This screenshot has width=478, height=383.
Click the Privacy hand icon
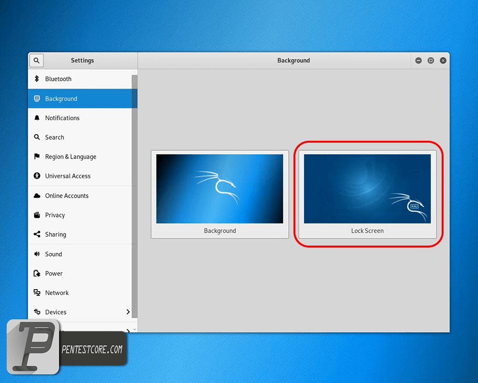37,215
